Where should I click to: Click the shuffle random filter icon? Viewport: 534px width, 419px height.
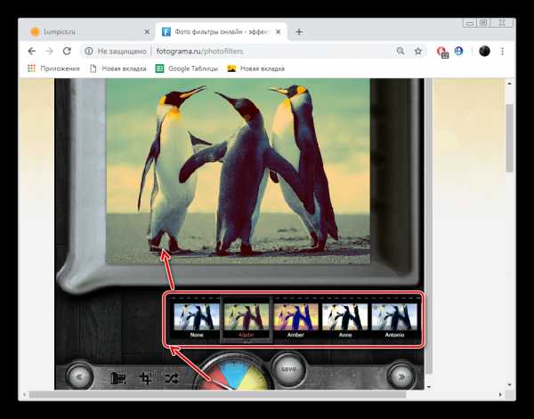click(171, 378)
